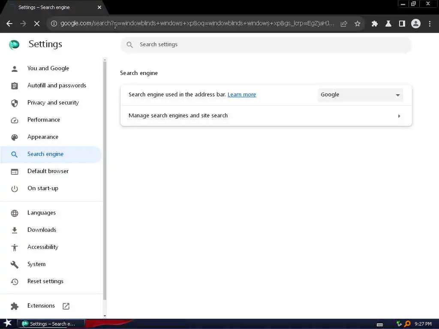The height and width of the screenshot is (329, 439).
Task: Click the Default browser window icon
Action: [15, 171]
